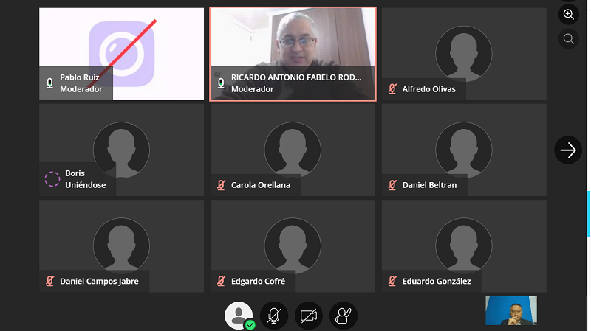
Task: Click Daniel Beltran avatar silhouette
Action: pyautogui.click(x=464, y=150)
